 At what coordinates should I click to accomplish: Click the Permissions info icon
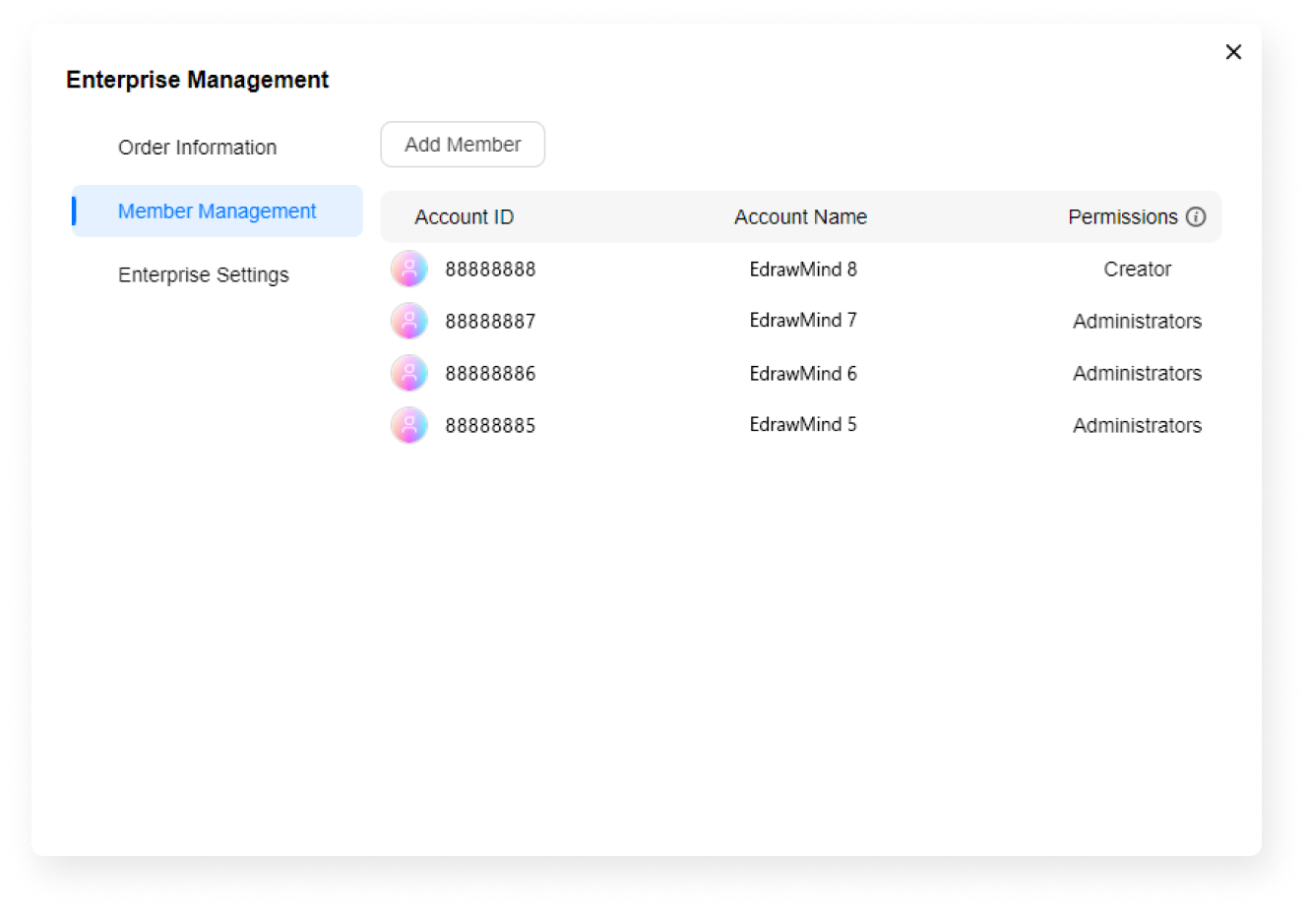1196,217
